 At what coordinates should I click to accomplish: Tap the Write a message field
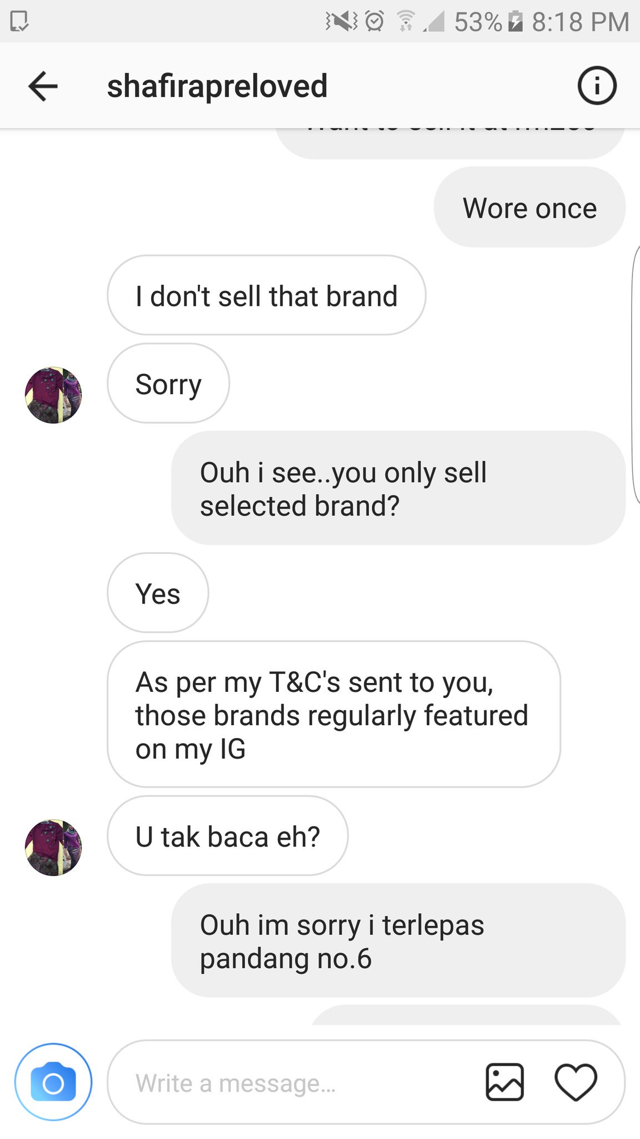(x=294, y=1082)
